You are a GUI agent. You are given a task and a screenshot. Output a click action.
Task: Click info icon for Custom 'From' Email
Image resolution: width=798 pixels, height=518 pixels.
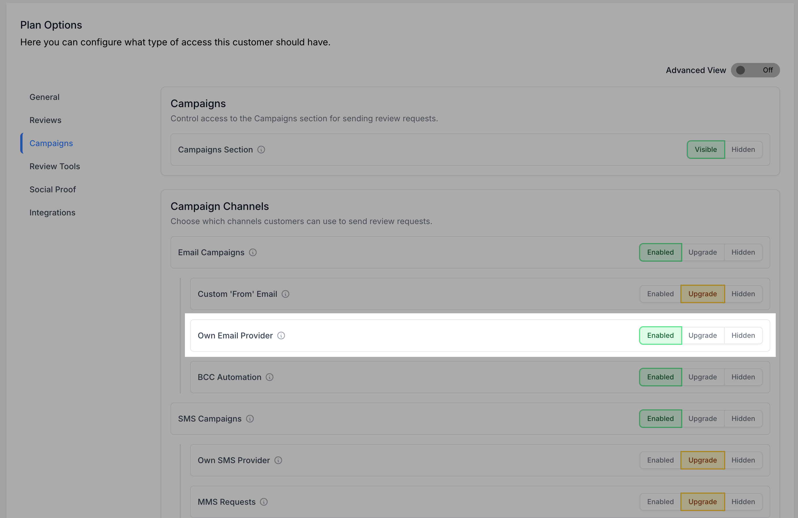[x=285, y=294]
